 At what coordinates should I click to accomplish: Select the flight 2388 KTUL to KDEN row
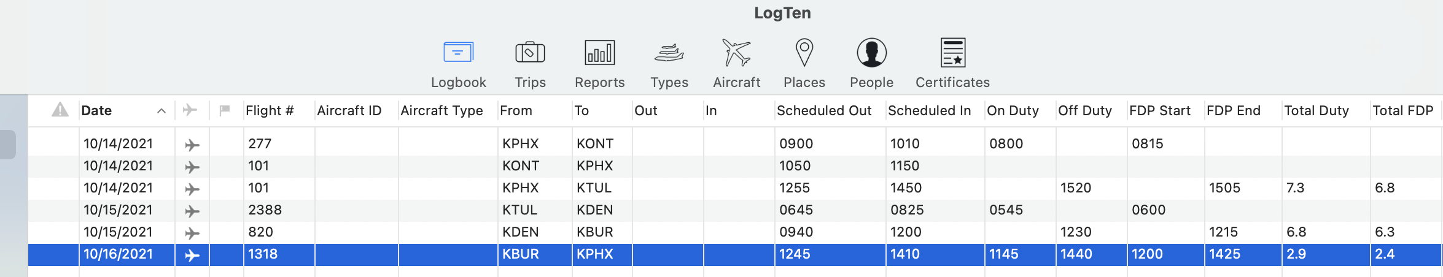pyautogui.click(x=735, y=210)
